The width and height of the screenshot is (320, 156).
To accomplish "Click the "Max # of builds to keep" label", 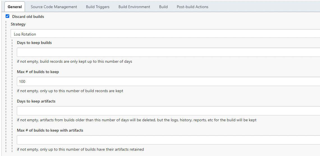I will click(38, 72).
